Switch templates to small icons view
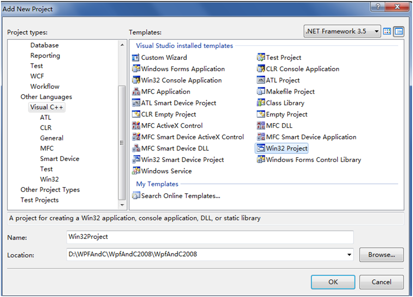Image resolution: width=413 pixels, height=297 pixels. coord(399,31)
